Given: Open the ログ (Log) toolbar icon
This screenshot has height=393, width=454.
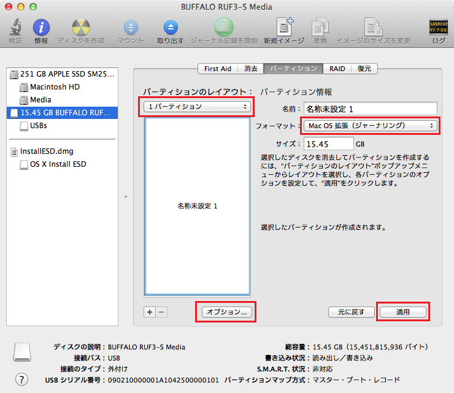Looking at the screenshot, I should (x=439, y=26).
